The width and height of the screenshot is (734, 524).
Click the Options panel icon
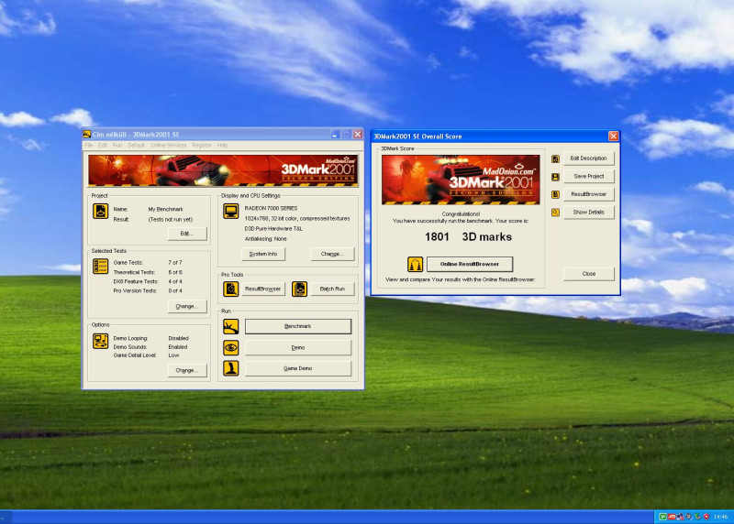[100, 341]
